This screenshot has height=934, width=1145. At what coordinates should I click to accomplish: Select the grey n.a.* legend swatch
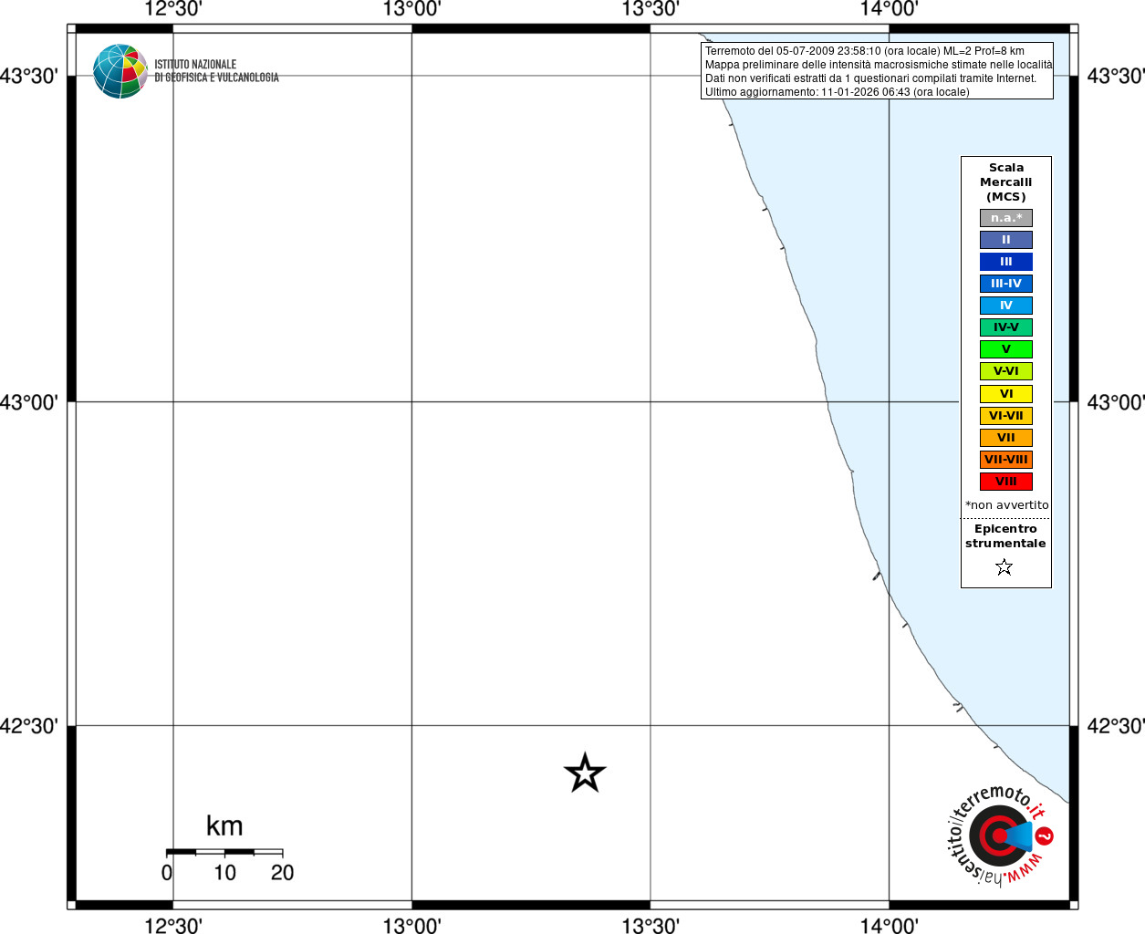click(x=1006, y=218)
